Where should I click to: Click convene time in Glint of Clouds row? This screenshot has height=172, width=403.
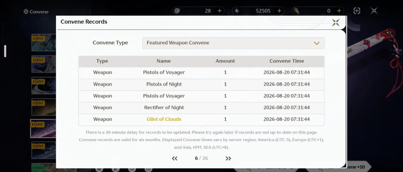point(287,119)
